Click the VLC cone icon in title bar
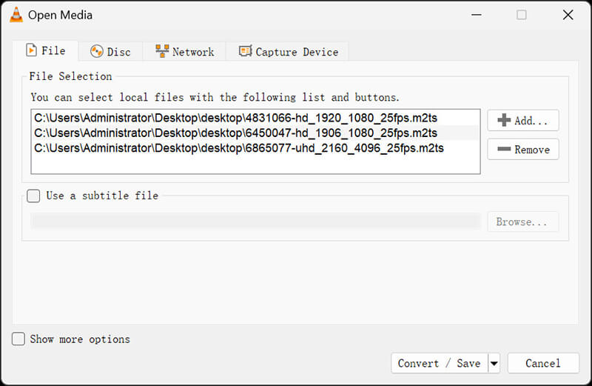Image resolution: width=592 pixels, height=386 pixels. click(16, 15)
